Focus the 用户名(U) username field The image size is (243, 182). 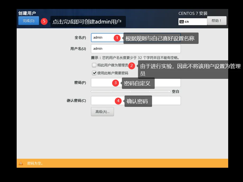tap(136, 49)
